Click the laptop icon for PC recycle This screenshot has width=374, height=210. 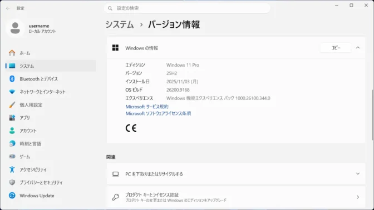tap(115, 174)
